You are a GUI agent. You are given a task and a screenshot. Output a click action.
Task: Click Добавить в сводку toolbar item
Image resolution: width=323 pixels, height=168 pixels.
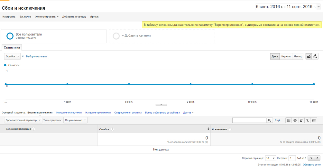coord(74,17)
